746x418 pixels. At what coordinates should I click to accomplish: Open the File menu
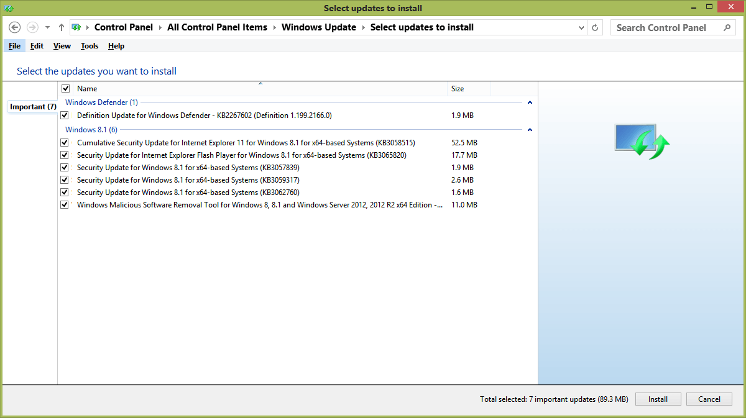(x=15, y=46)
